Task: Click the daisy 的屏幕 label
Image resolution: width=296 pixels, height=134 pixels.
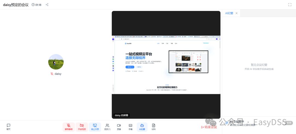Action: pos(121,115)
